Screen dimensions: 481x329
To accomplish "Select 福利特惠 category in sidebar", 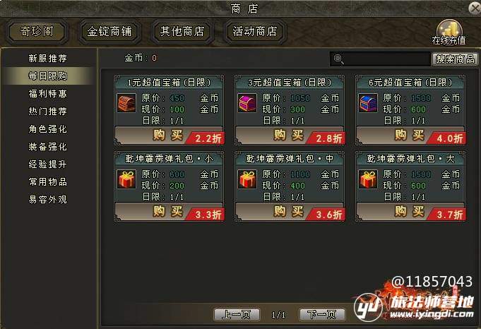I will (48, 93).
